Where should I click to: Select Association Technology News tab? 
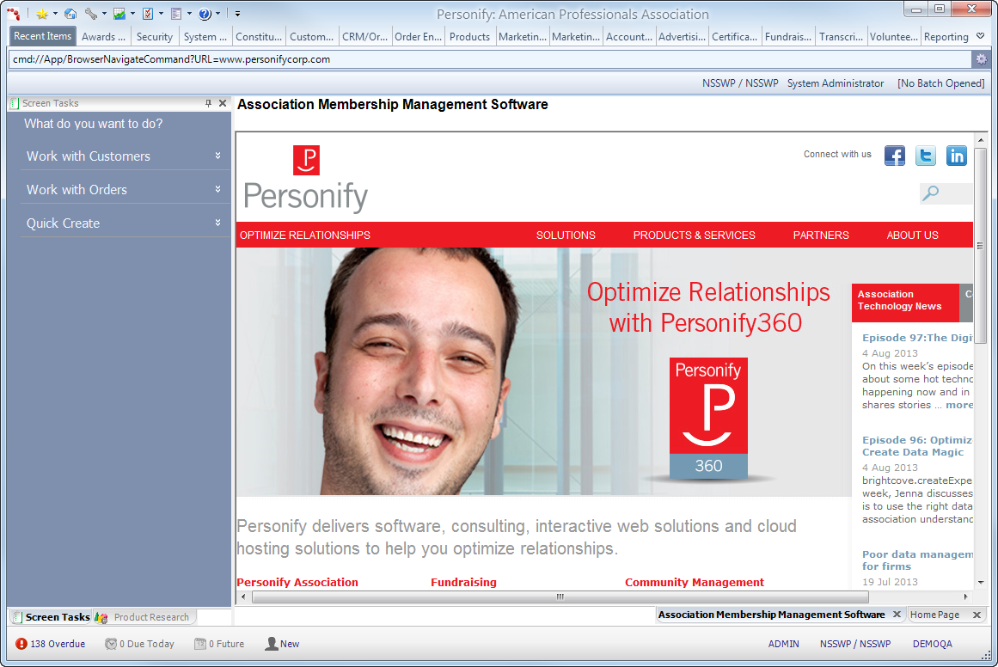pyautogui.click(x=905, y=303)
